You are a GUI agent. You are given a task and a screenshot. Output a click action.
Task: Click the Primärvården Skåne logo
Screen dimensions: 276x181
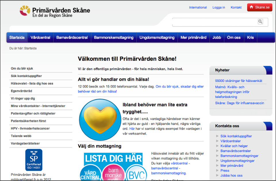[x=55, y=11]
